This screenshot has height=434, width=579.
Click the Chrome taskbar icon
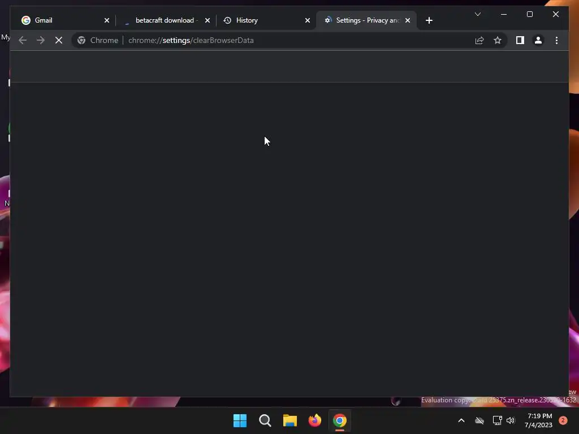[x=340, y=420]
